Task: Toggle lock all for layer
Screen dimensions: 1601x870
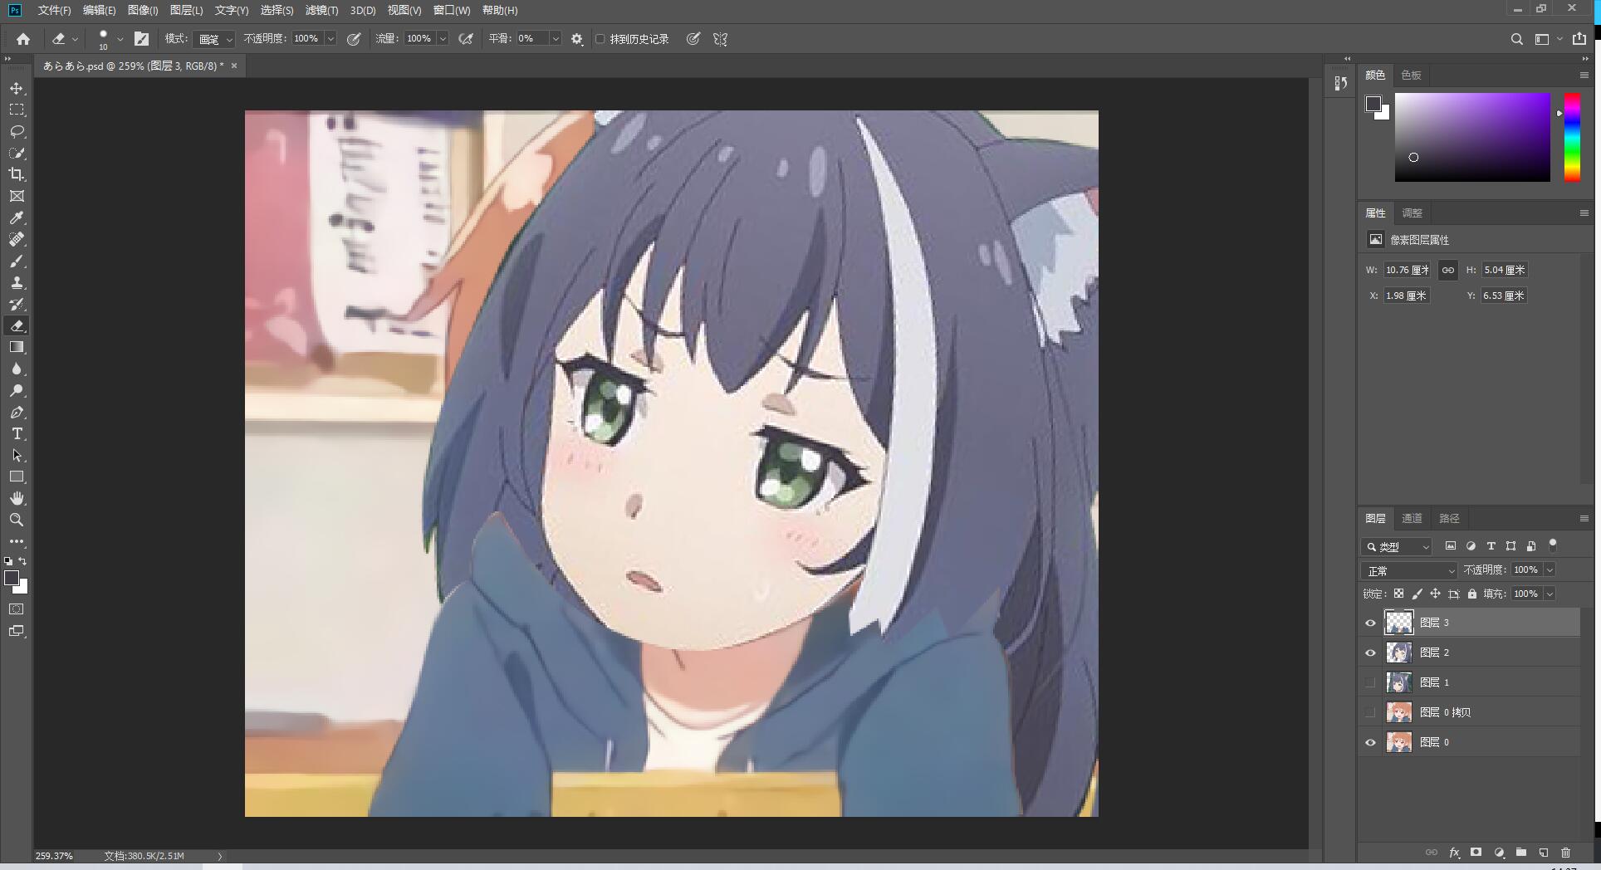Action: pos(1471,594)
